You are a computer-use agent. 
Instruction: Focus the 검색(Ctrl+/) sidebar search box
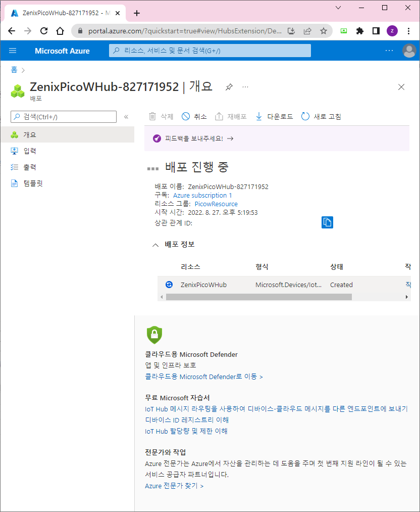pyautogui.click(x=64, y=117)
